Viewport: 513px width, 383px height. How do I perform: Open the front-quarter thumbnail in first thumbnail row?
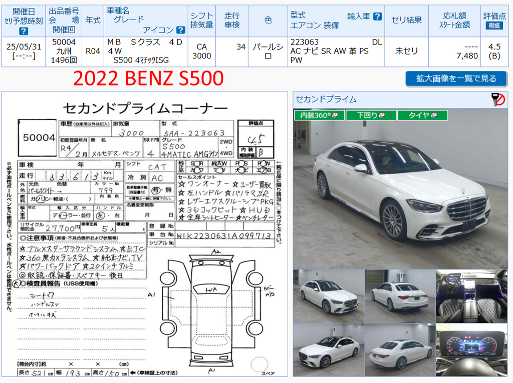click(329, 296)
